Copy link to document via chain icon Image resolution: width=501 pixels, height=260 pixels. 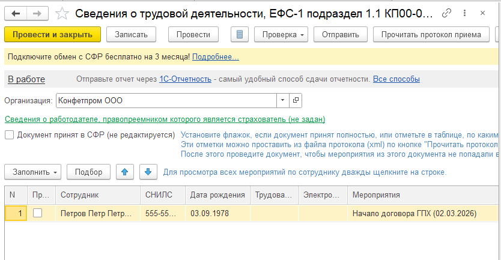(446, 13)
